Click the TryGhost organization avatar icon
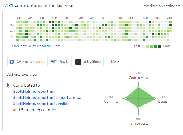This screenshot has height=135, width=183. click(78, 62)
